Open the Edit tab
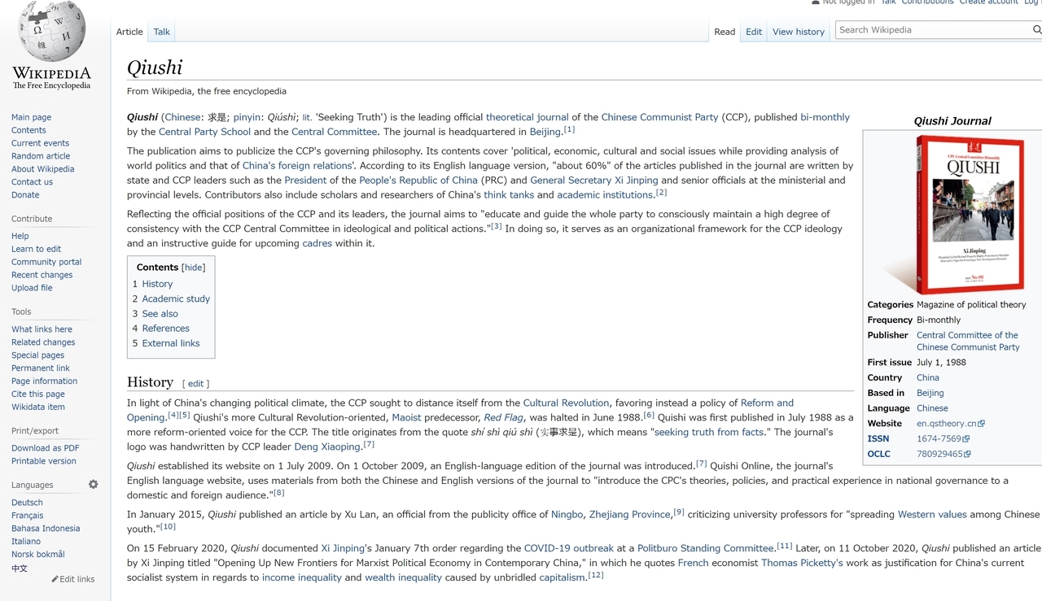The width and height of the screenshot is (1042, 601). point(754,32)
